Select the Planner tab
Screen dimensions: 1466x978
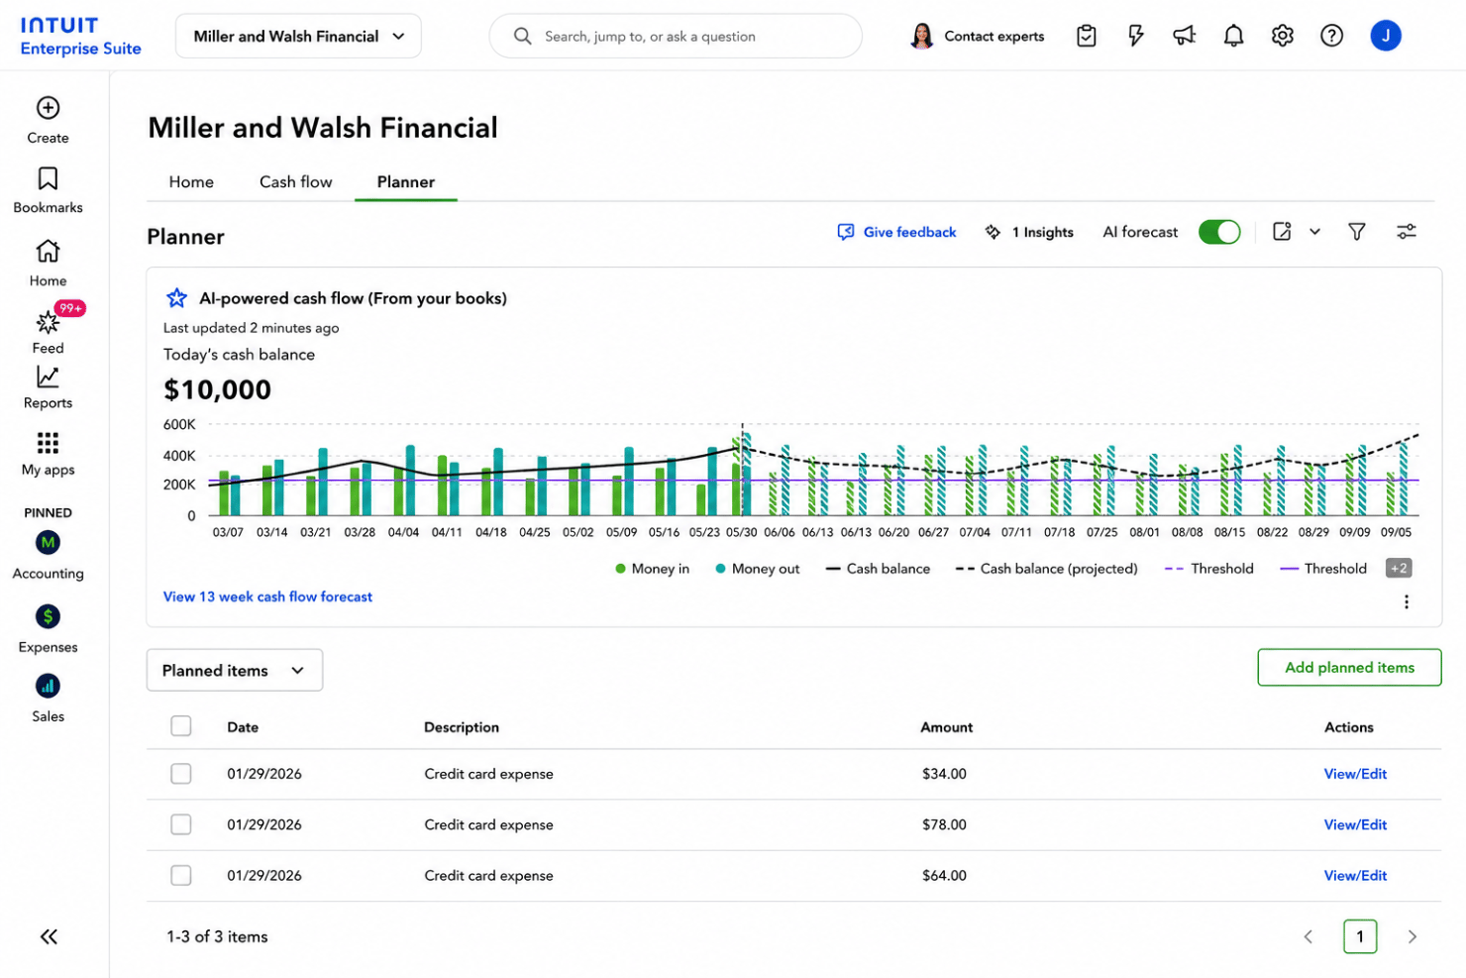coord(406,181)
